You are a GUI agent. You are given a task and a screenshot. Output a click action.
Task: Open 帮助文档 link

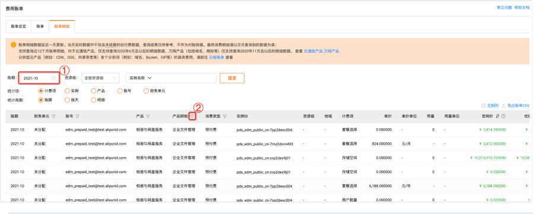(x=522, y=8)
